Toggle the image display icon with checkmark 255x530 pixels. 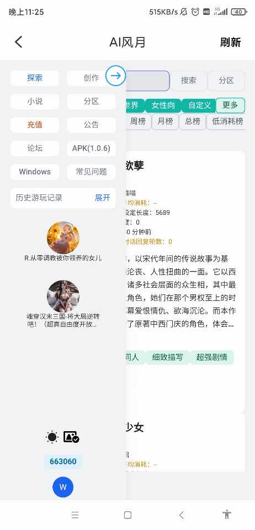click(x=71, y=437)
